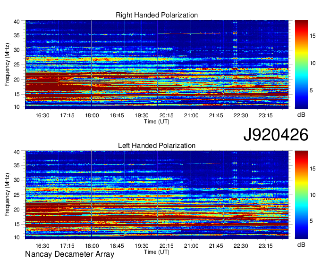Click the 15 MHz tick of Right Handed plot
The width and height of the screenshot is (321, 260).
(x=17, y=94)
